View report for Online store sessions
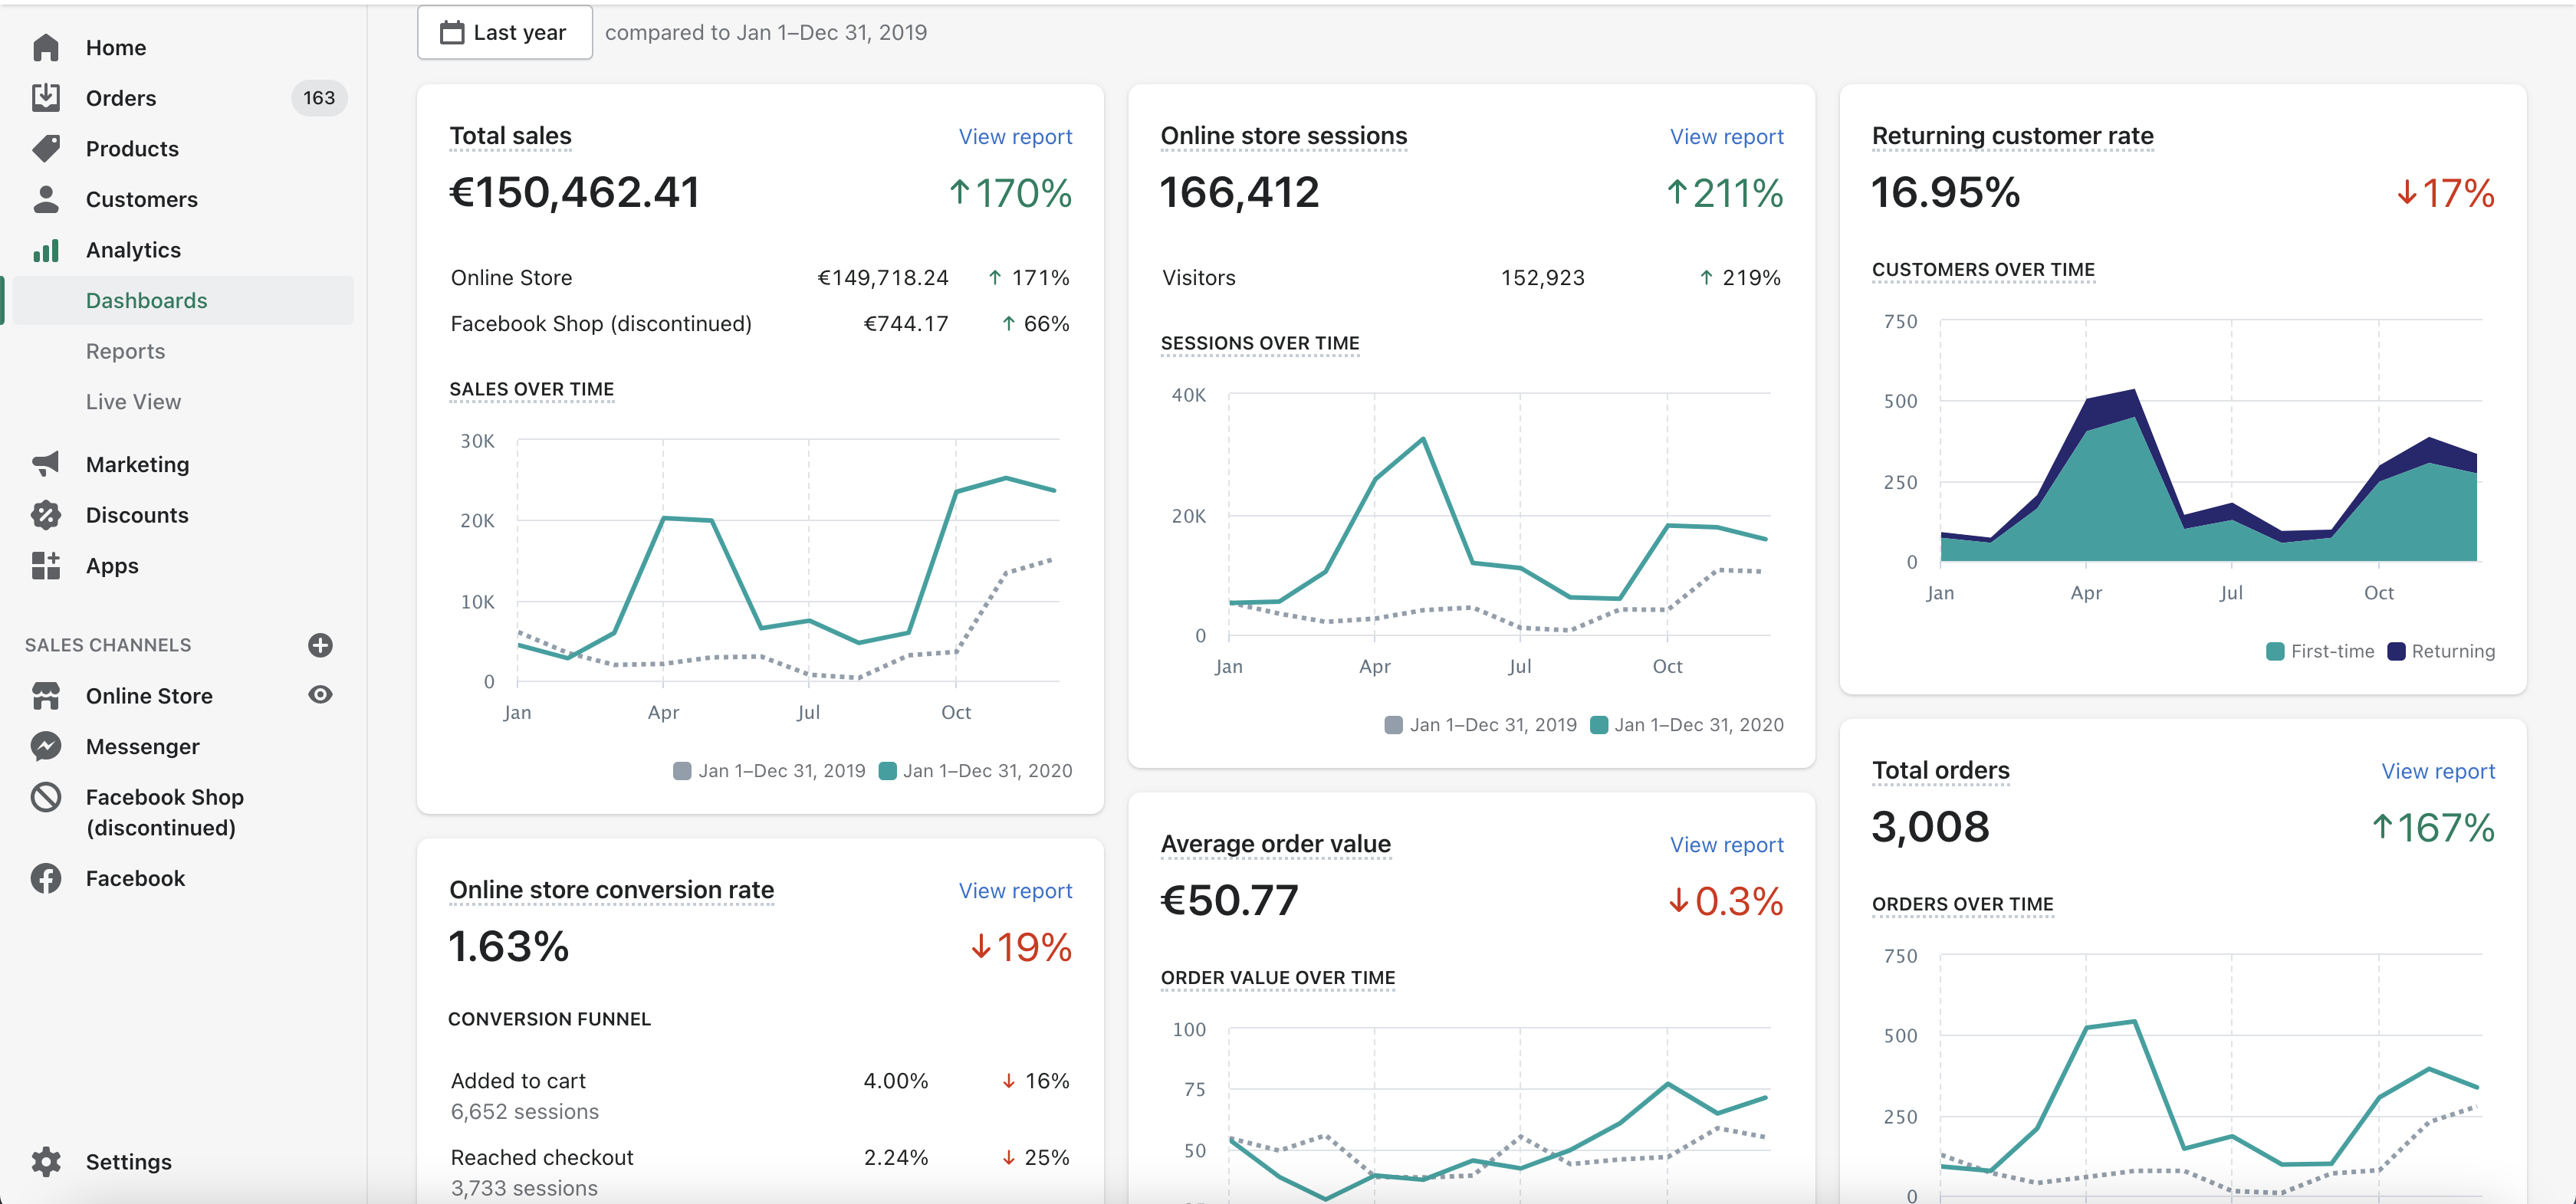 [1726, 136]
